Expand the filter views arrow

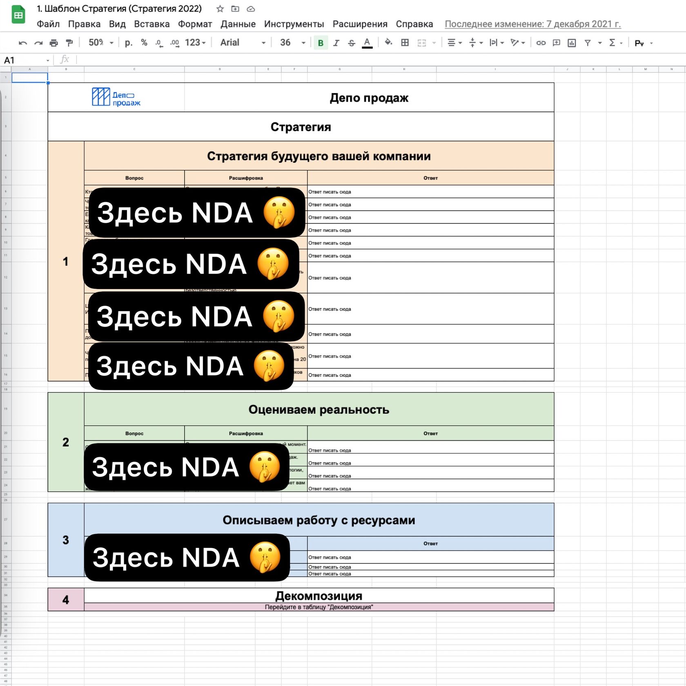tap(600, 43)
